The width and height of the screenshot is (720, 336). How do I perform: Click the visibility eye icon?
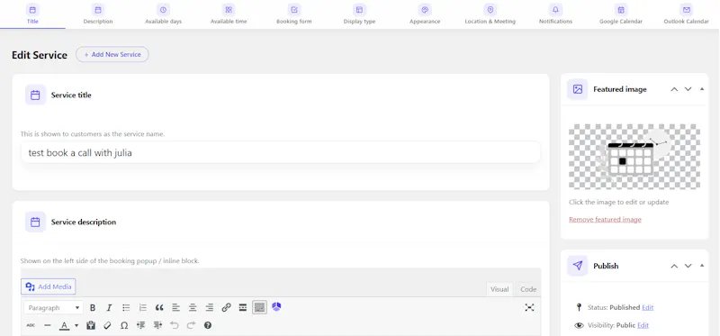[x=580, y=325]
